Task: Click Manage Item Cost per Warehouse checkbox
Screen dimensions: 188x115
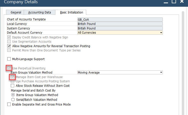Action: [13, 77]
